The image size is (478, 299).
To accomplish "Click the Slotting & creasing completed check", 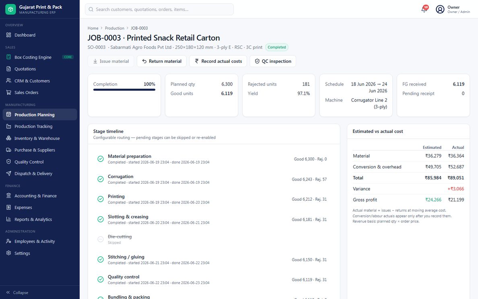I will point(100,219).
